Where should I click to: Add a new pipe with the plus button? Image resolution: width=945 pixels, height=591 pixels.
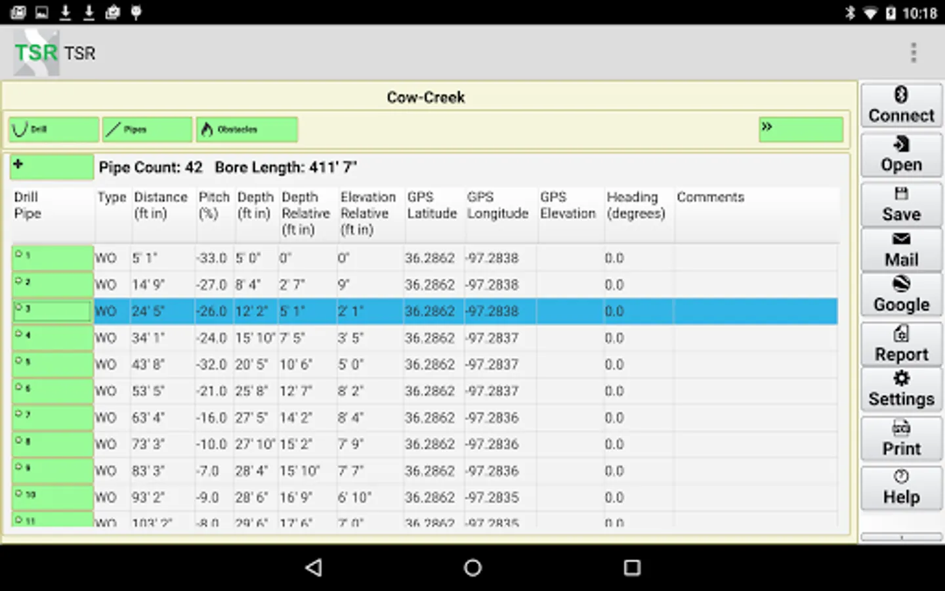tap(52, 167)
